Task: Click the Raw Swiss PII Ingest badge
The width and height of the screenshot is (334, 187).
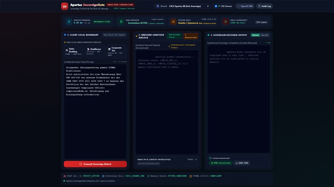Action: pyautogui.click(x=114, y=35)
